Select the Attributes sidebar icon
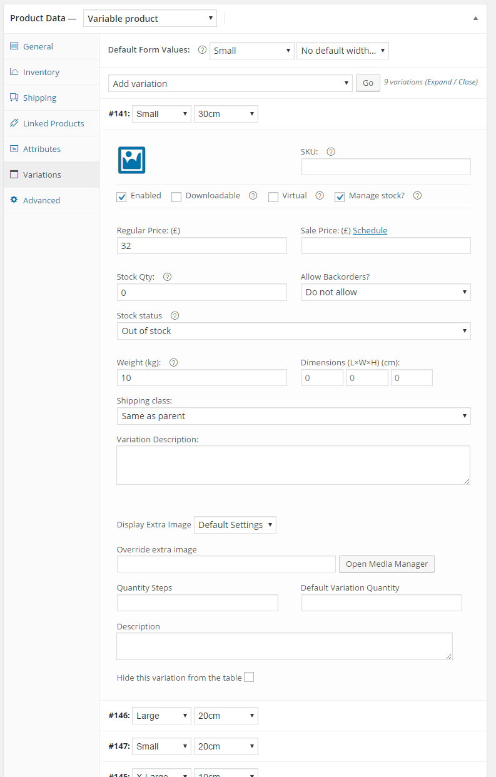 [x=14, y=149]
